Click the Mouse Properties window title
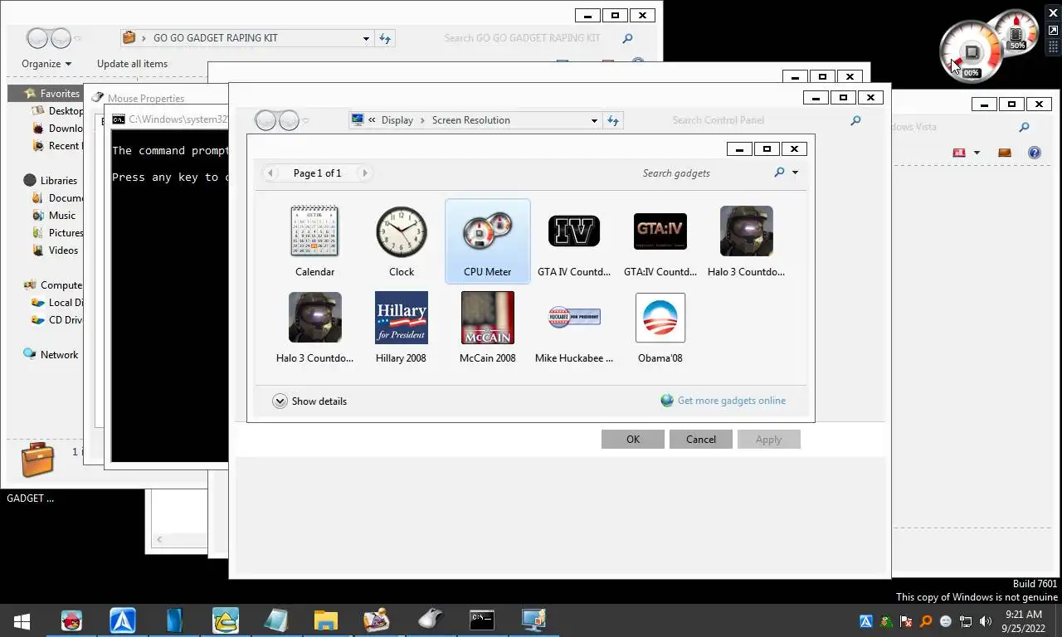The height and width of the screenshot is (637, 1062). coord(146,99)
